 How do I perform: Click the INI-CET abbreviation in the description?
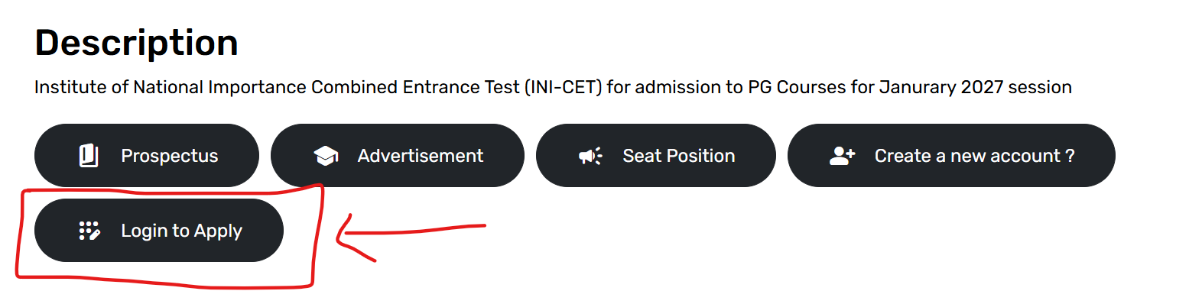coord(564,88)
